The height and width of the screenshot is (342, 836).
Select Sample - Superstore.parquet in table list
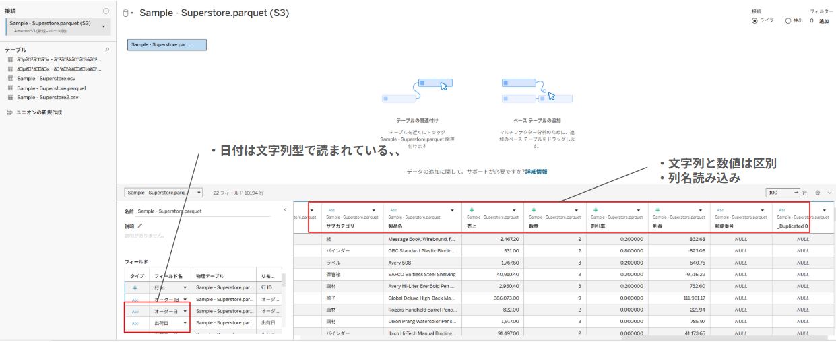pyautogui.click(x=51, y=88)
